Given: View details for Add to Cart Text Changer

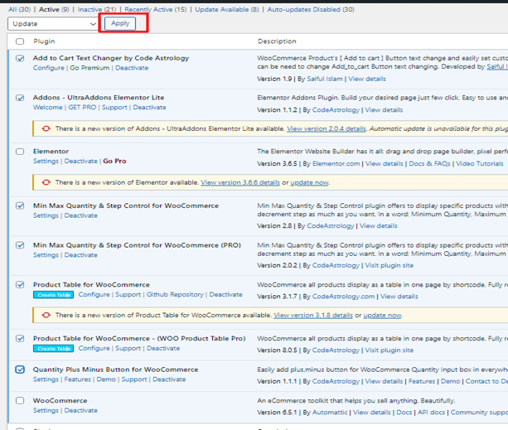Looking at the screenshot, I should tap(367, 79).
